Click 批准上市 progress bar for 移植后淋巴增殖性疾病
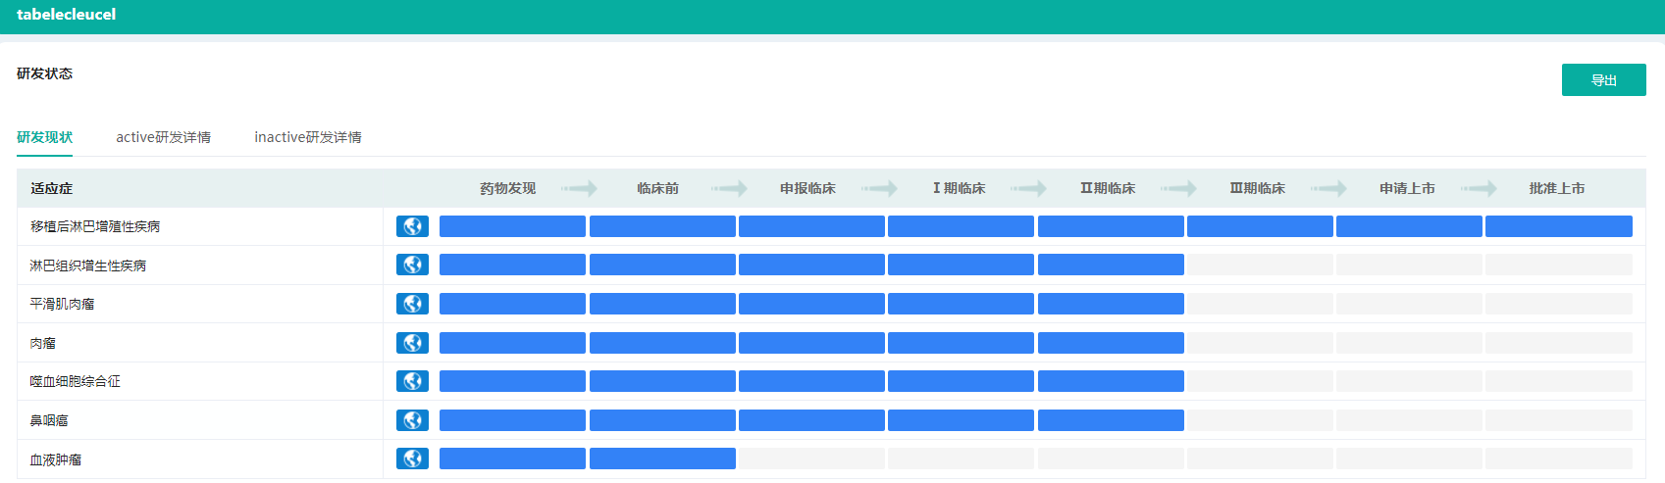 [1558, 226]
